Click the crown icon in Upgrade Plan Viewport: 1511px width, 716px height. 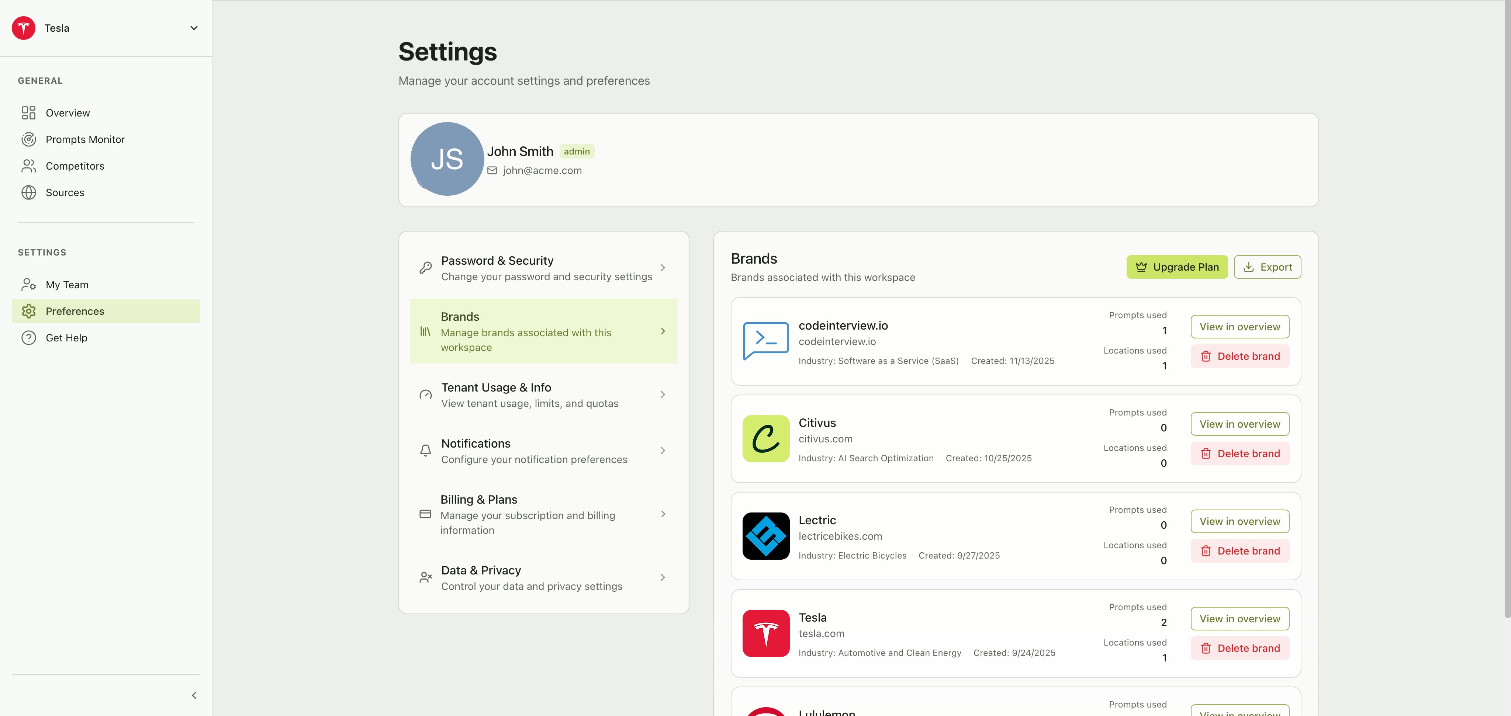(1141, 267)
